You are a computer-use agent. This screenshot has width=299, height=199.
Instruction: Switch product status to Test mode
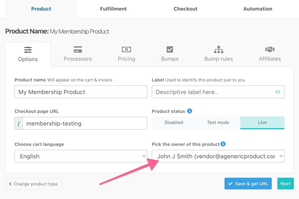pyautogui.click(x=218, y=123)
